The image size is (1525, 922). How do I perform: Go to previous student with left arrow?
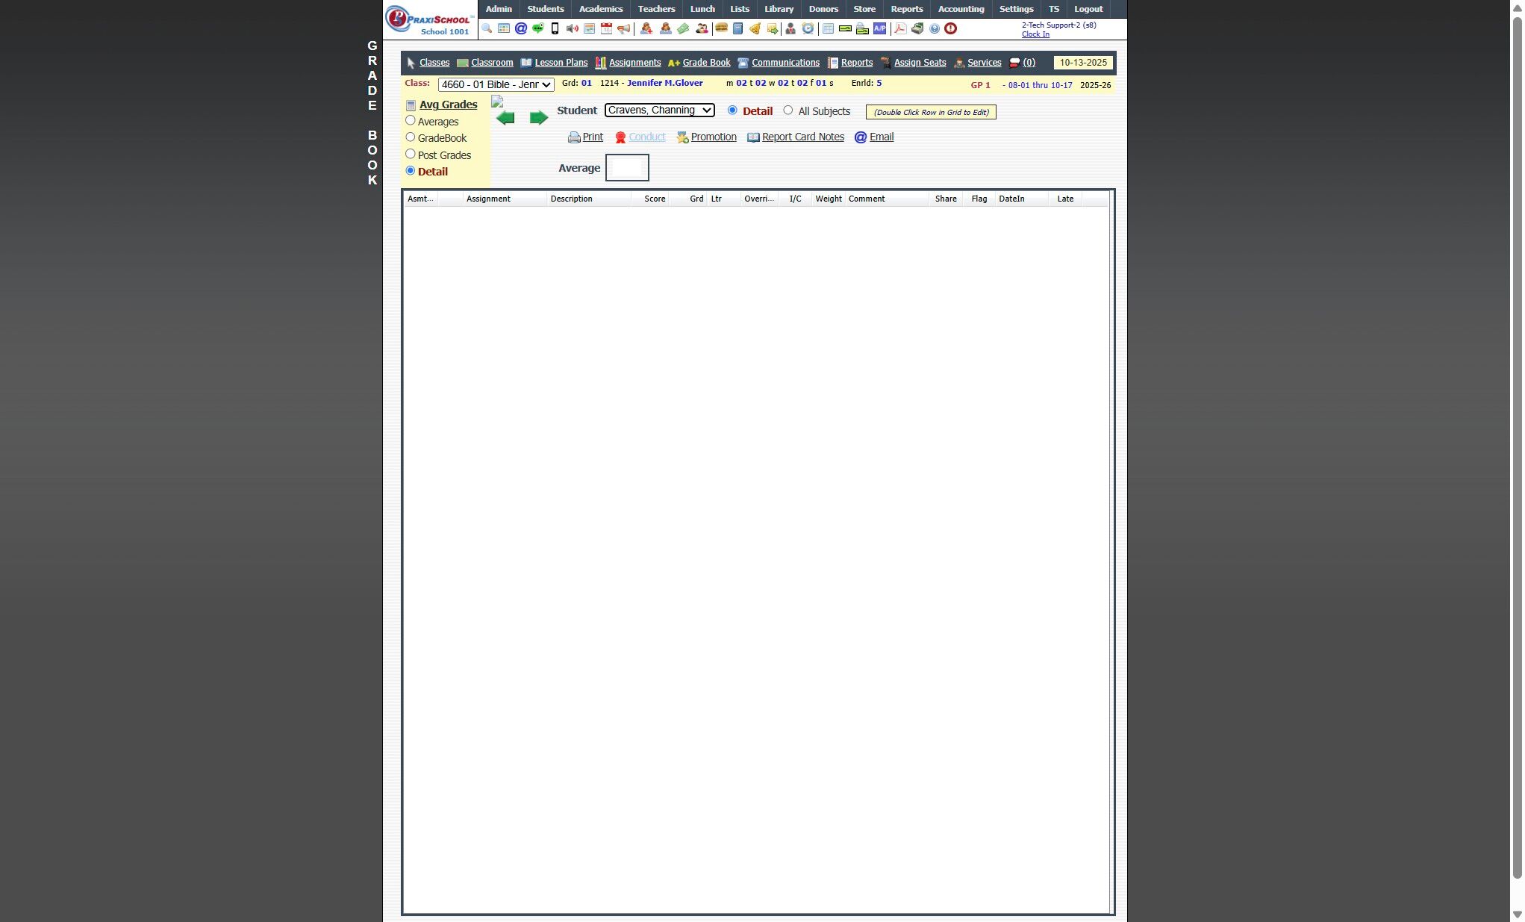click(505, 118)
